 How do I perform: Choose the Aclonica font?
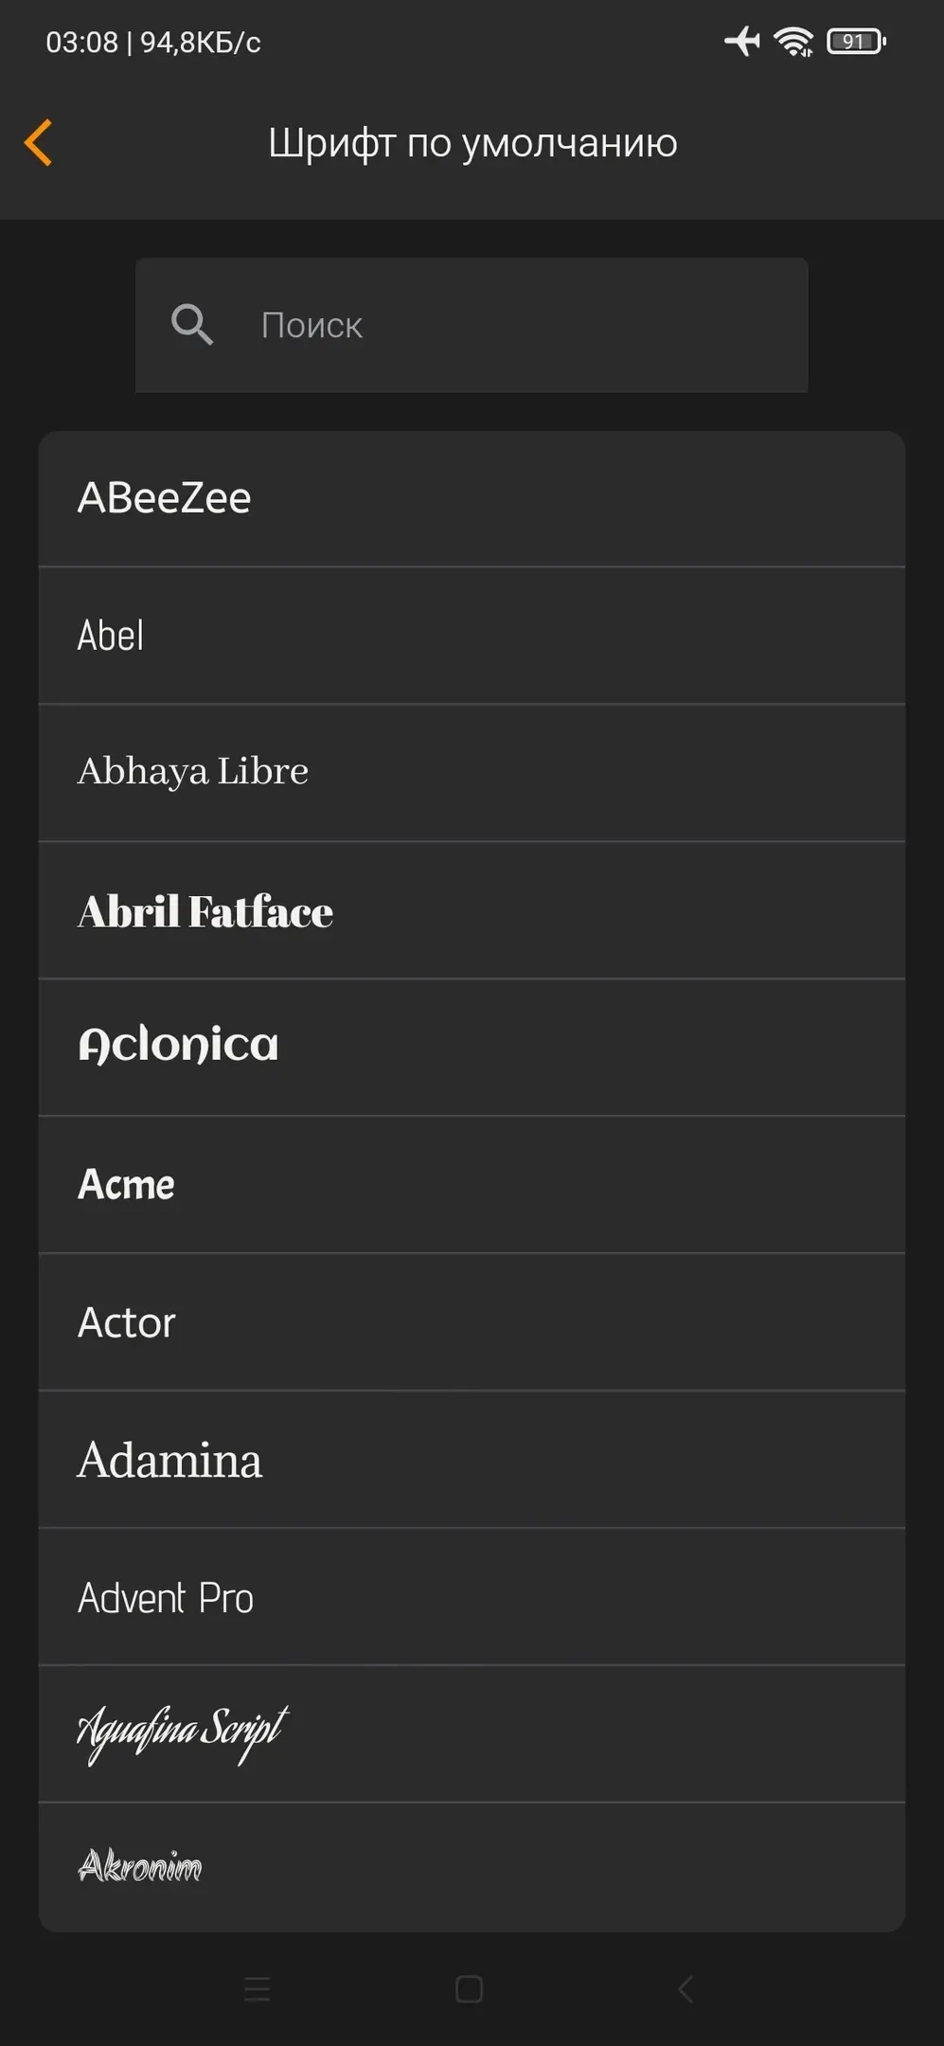pos(472,1047)
